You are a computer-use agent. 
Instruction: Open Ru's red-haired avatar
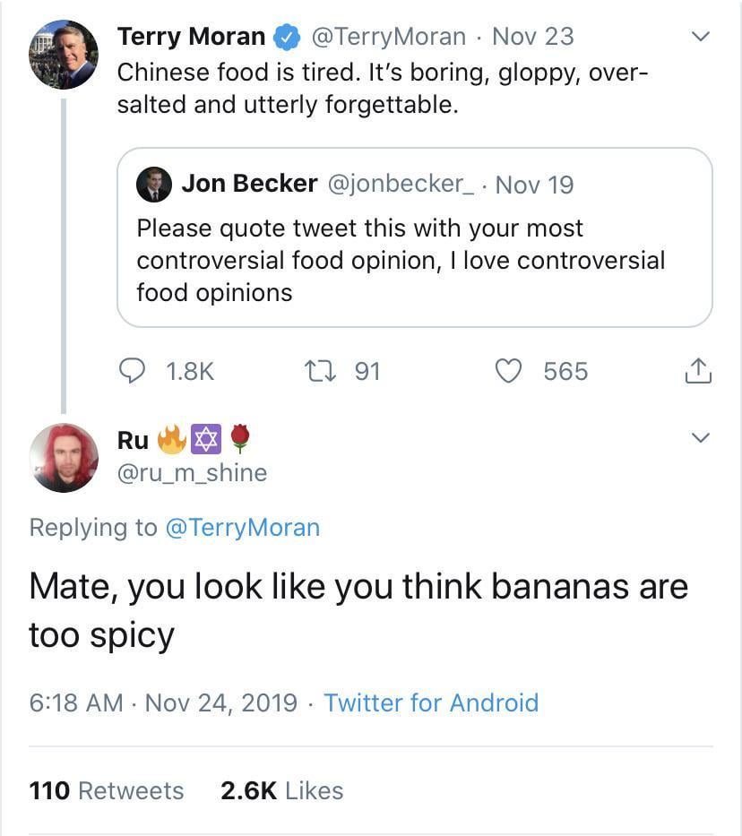tap(64, 457)
